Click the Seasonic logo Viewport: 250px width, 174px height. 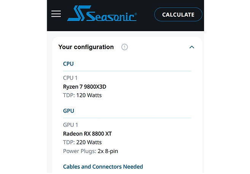pyautogui.click(x=102, y=14)
